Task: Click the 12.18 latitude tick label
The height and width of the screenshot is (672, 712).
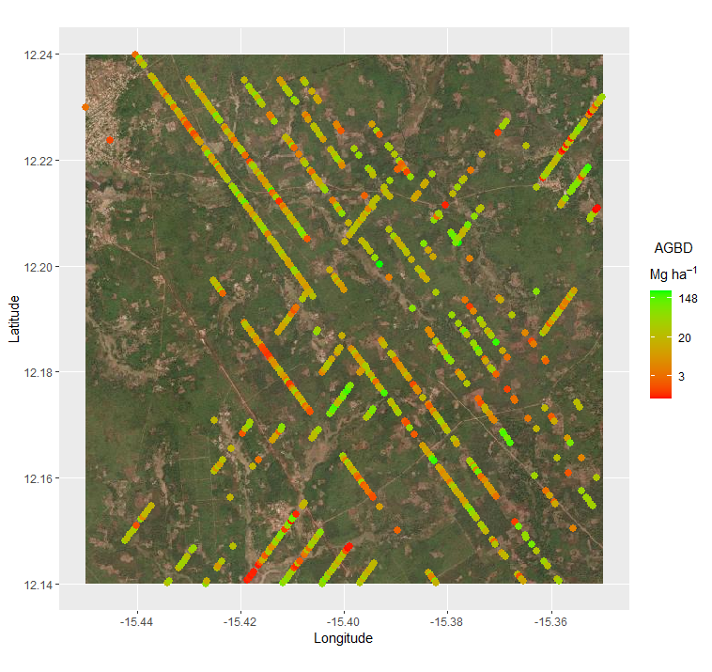Action: click(38, 372)
